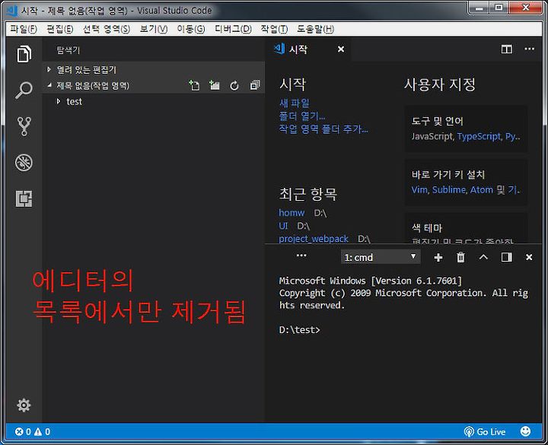Open the Source Control view
548x445 pixels.
24,126
